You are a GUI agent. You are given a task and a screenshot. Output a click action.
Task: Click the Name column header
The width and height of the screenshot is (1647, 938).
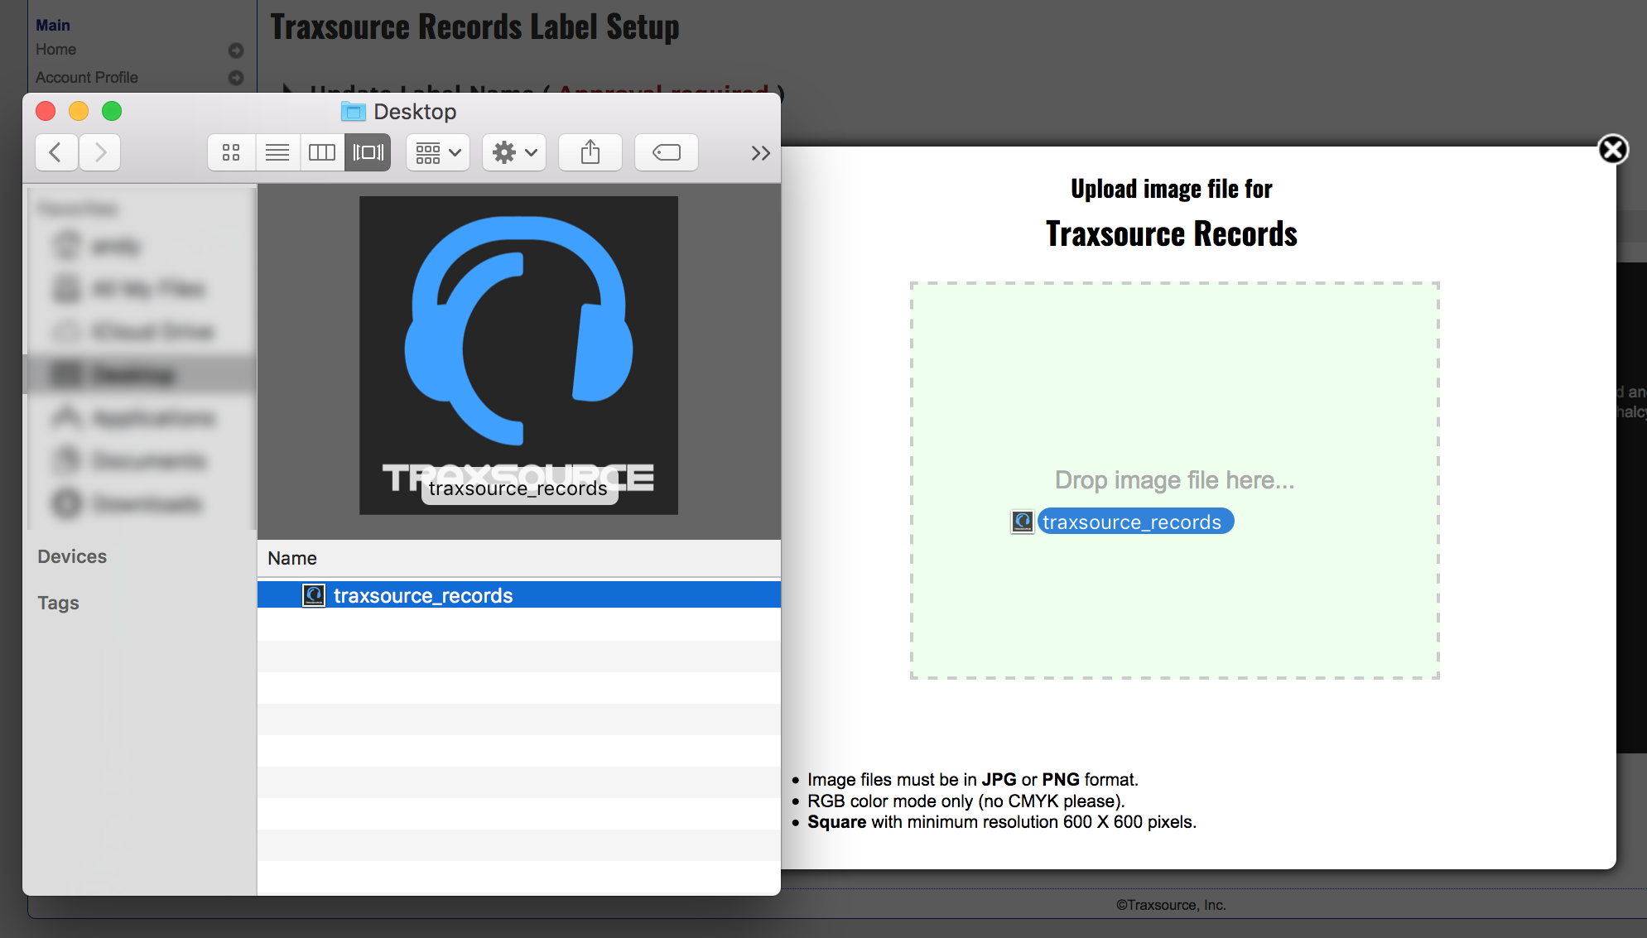click(x=292, y=558)
